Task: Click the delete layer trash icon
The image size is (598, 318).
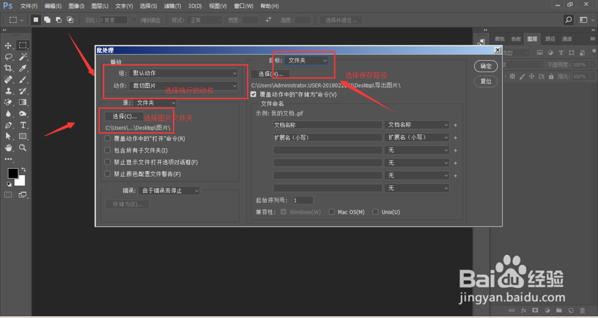Action: pos(582,310)
